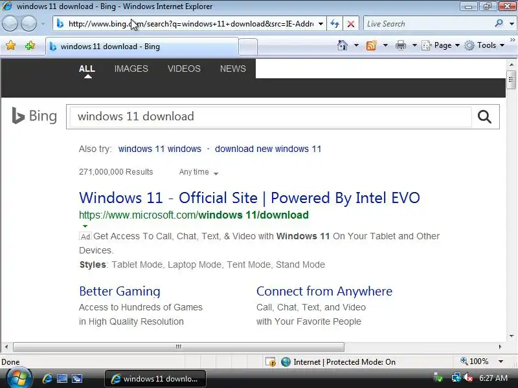Click the Bing search query box
Screen dimensions: 518x388
pos(269,116)
